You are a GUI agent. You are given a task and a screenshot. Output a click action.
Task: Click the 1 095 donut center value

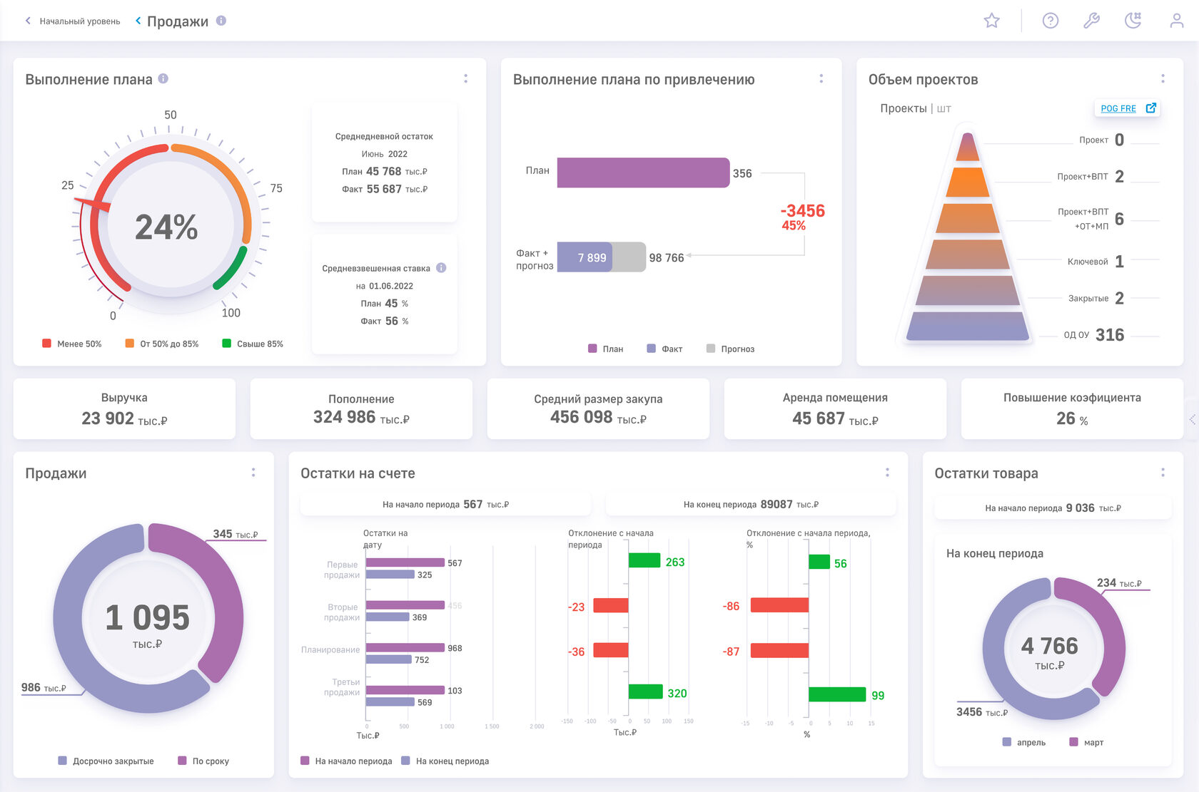click(147, 617)
